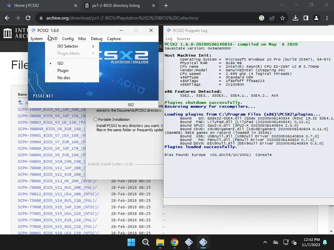Open Config menu in PCSX2
Image resolution: width=334 pixels, height=250 pixels.
[68, 39]
